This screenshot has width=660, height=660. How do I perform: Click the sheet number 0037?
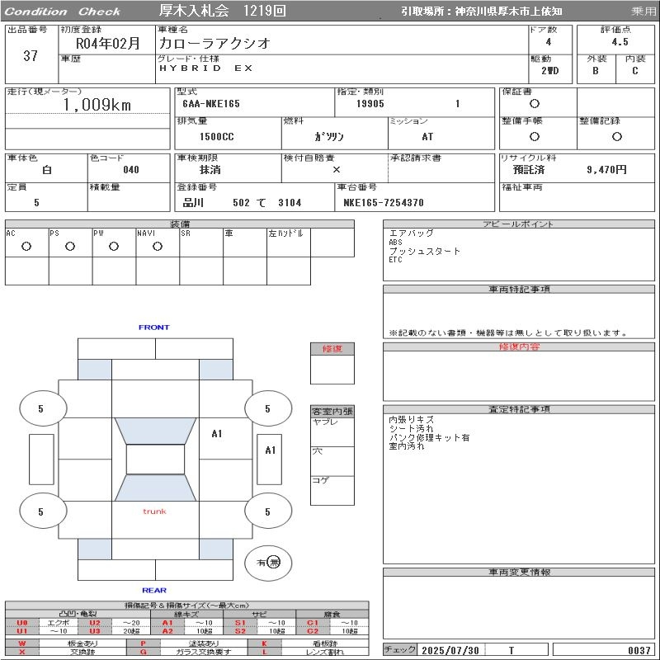pos(639,650)
